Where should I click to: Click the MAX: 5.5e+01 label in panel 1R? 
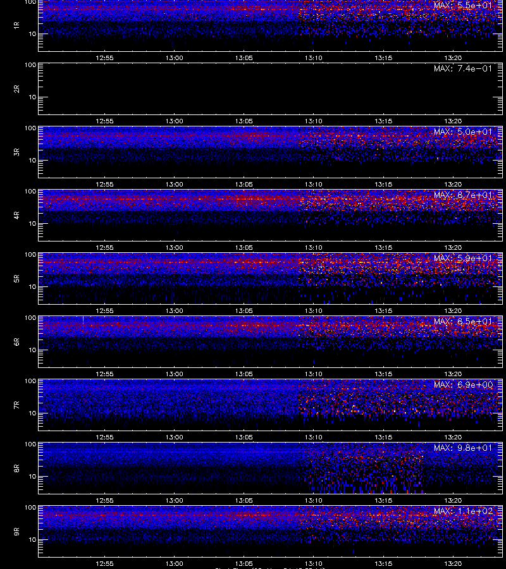(463, 5)
